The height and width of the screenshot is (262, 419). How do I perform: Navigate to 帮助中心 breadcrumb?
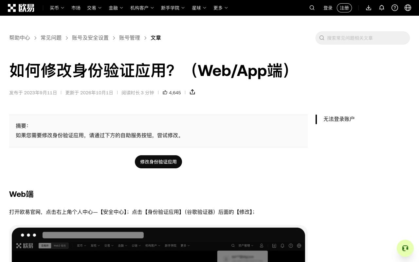click(x=20, y=38)
